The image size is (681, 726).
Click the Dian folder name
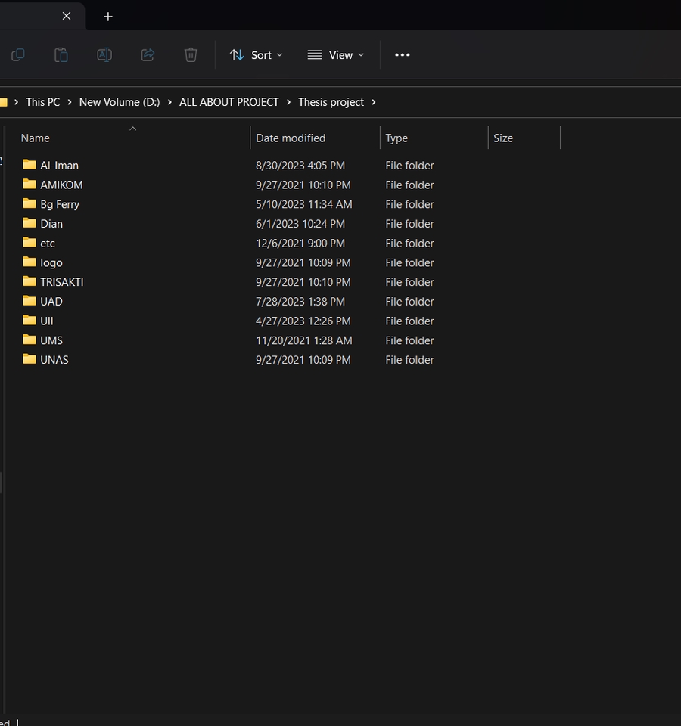pos(51,224)
